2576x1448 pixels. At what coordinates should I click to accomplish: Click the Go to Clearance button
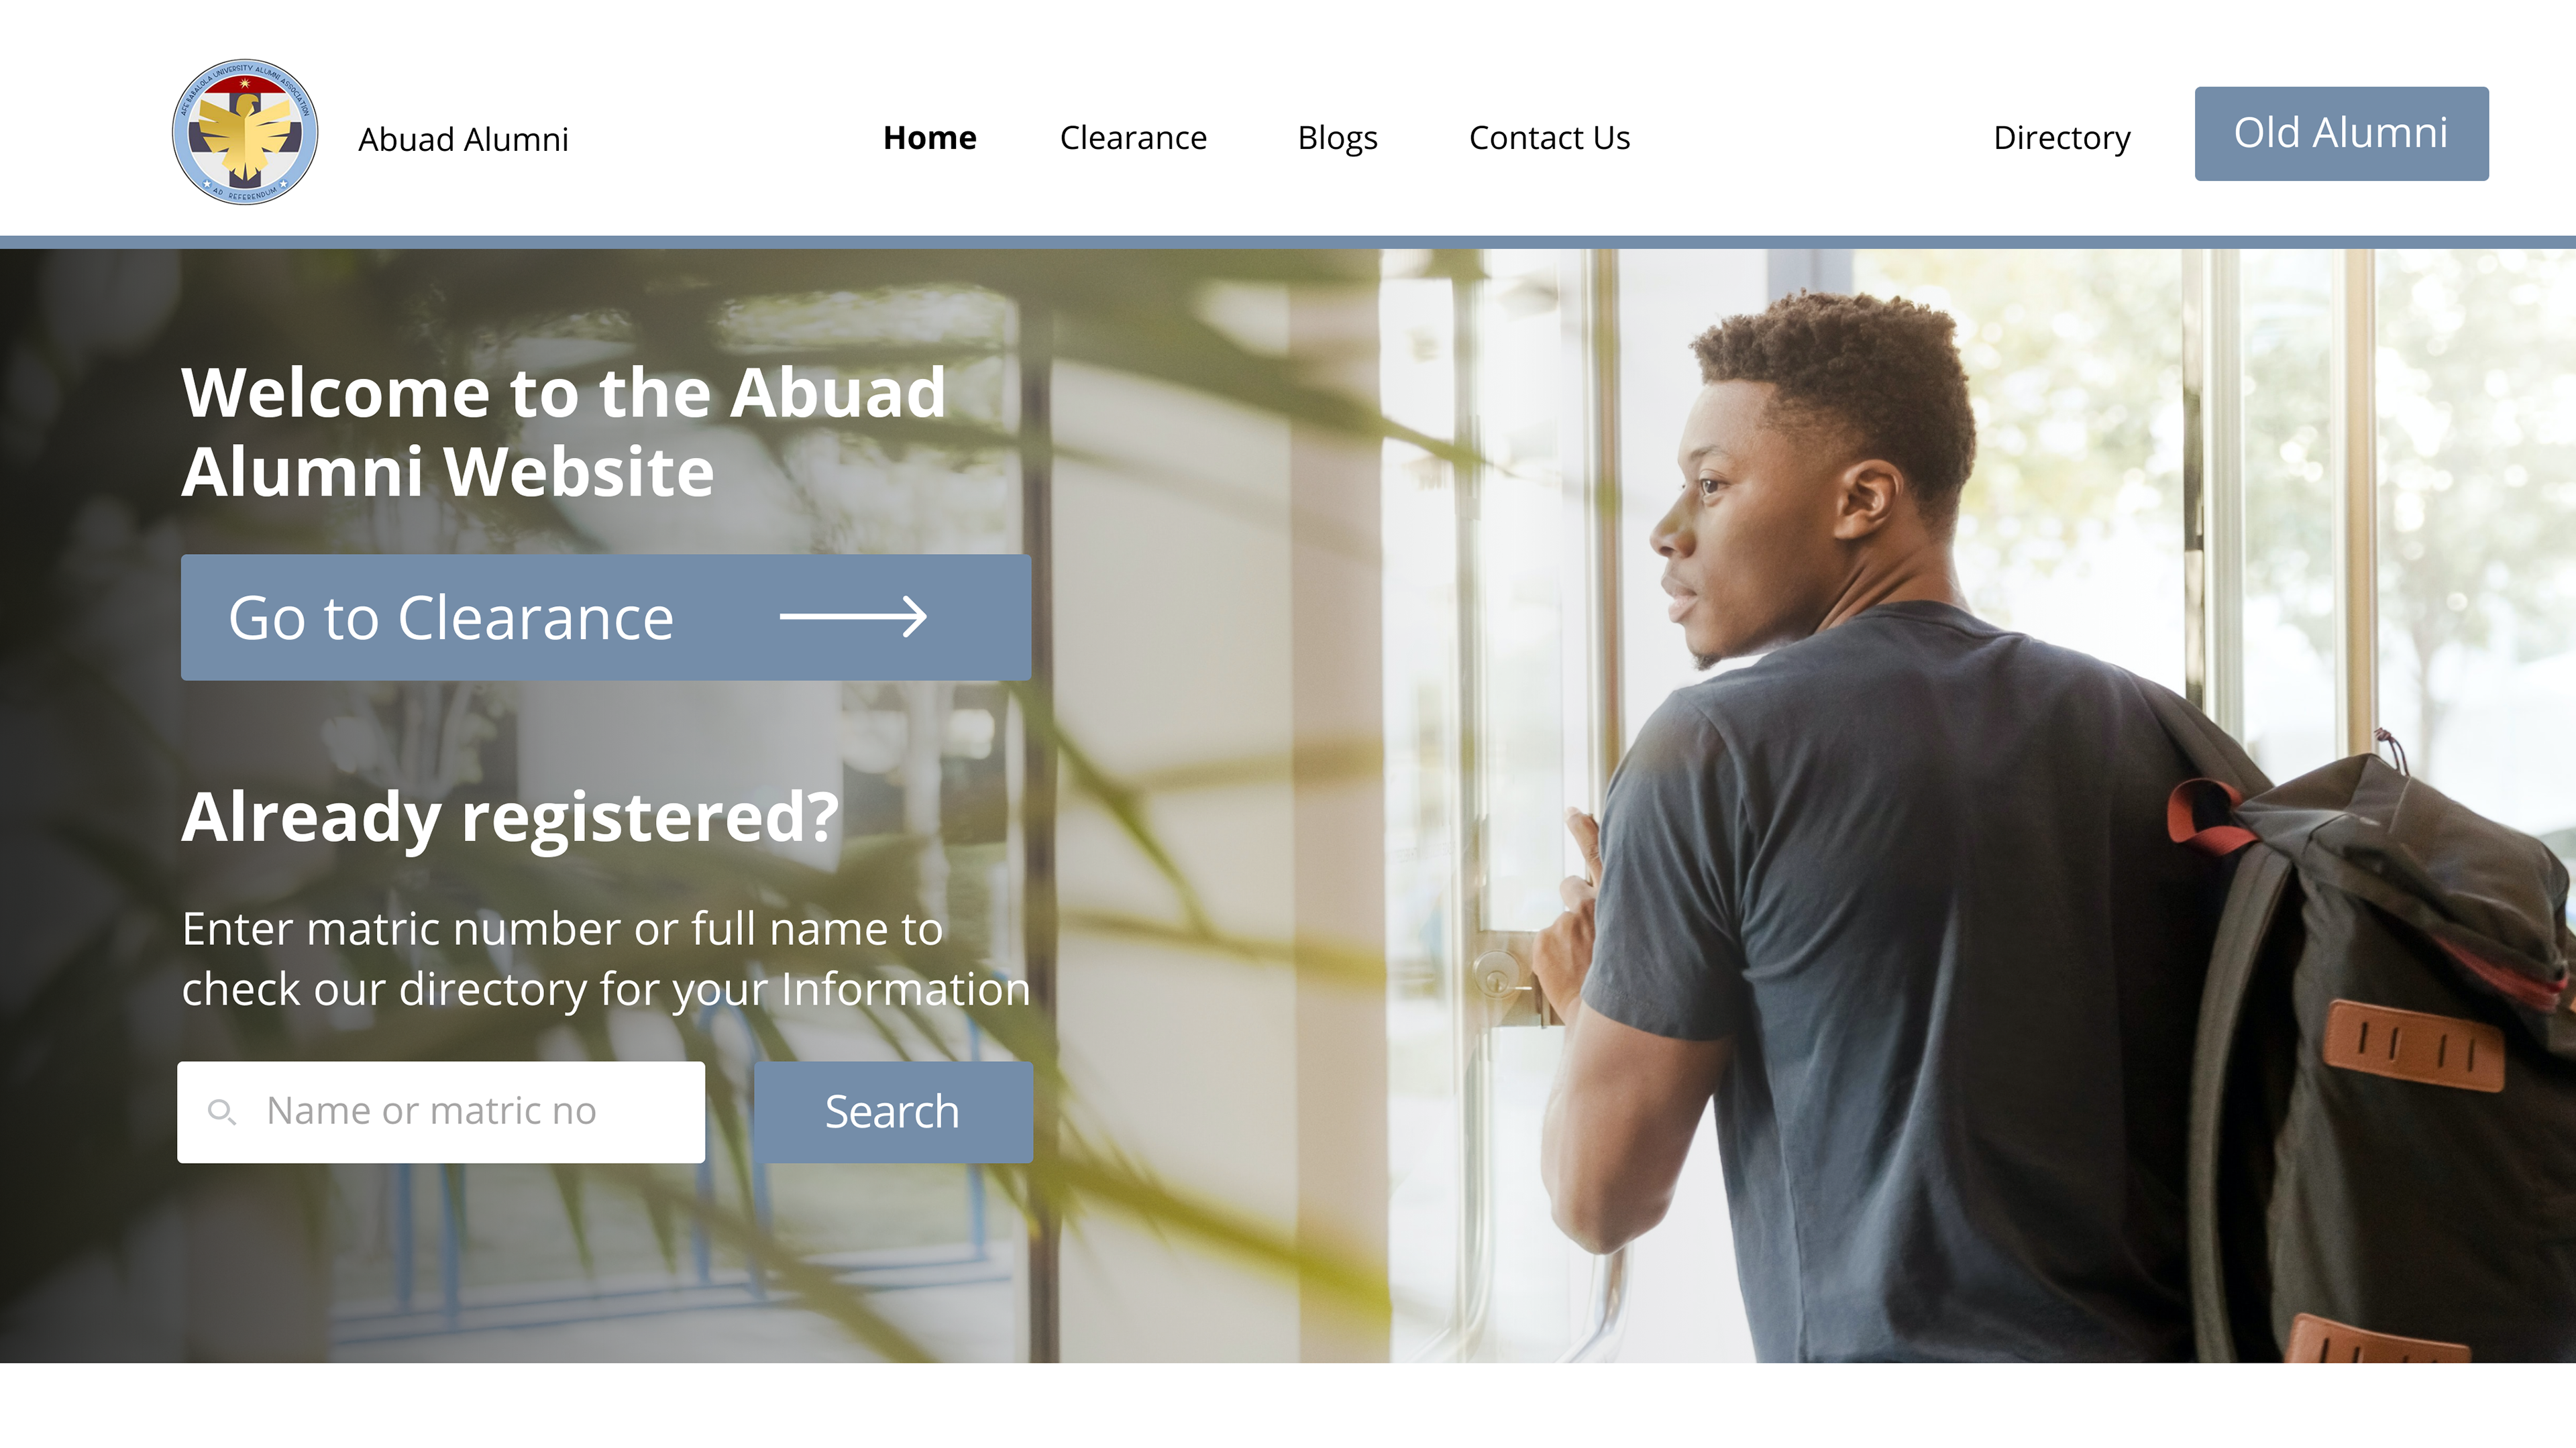click(x=606, y=617)
